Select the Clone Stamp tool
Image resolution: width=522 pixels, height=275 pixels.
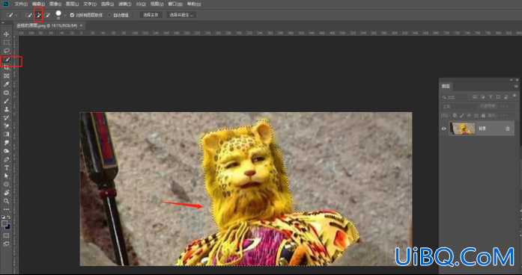6,109
